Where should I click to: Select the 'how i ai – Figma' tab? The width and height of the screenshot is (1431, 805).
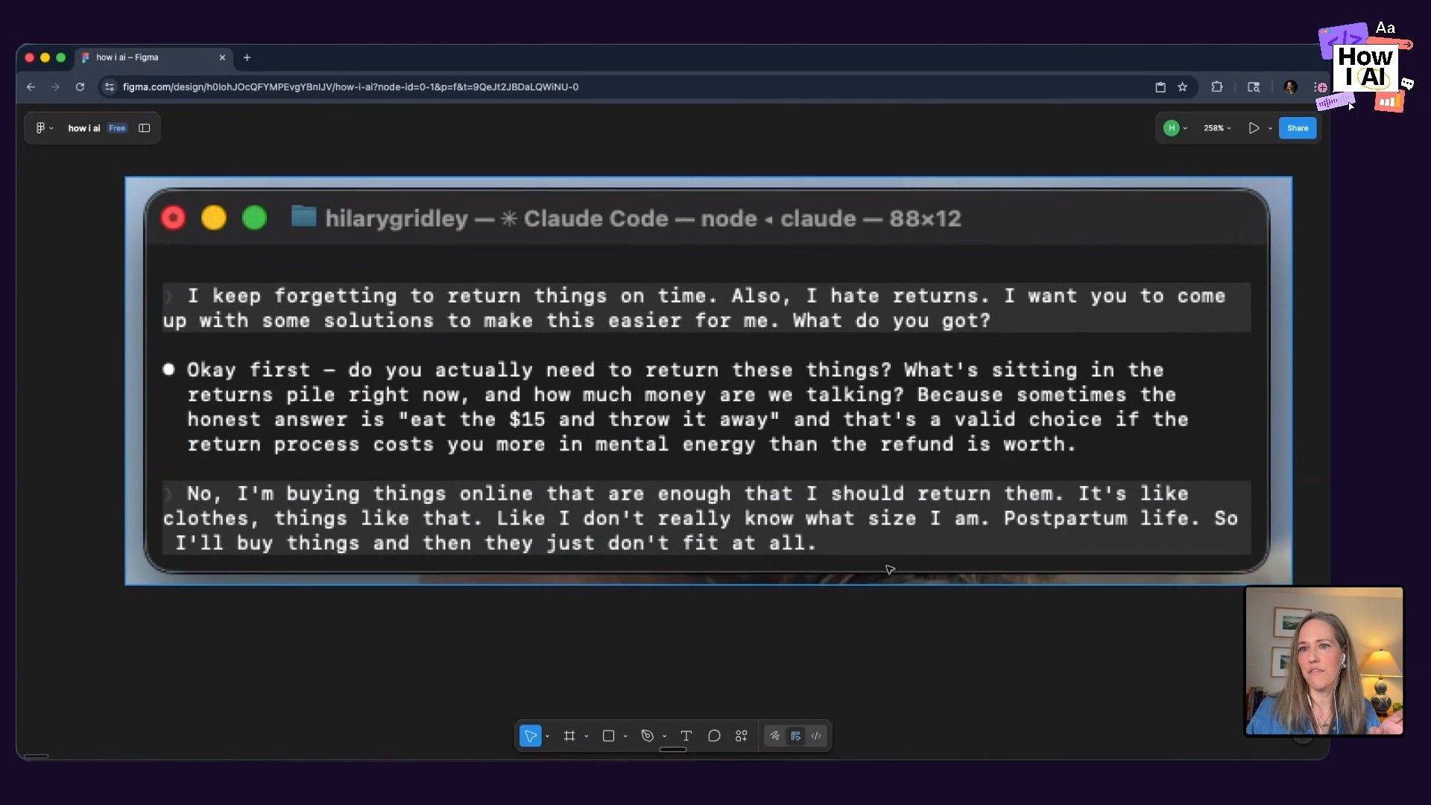[154, 57]
